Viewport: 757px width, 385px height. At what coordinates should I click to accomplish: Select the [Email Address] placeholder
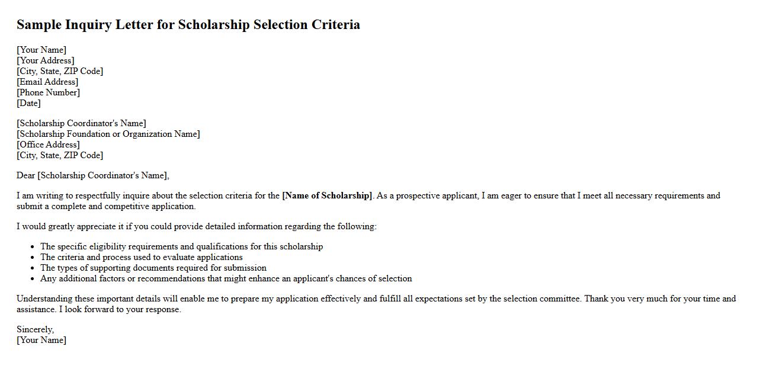[47, 82]
